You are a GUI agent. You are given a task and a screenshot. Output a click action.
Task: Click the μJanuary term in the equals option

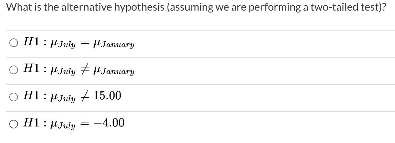(114, 44)
